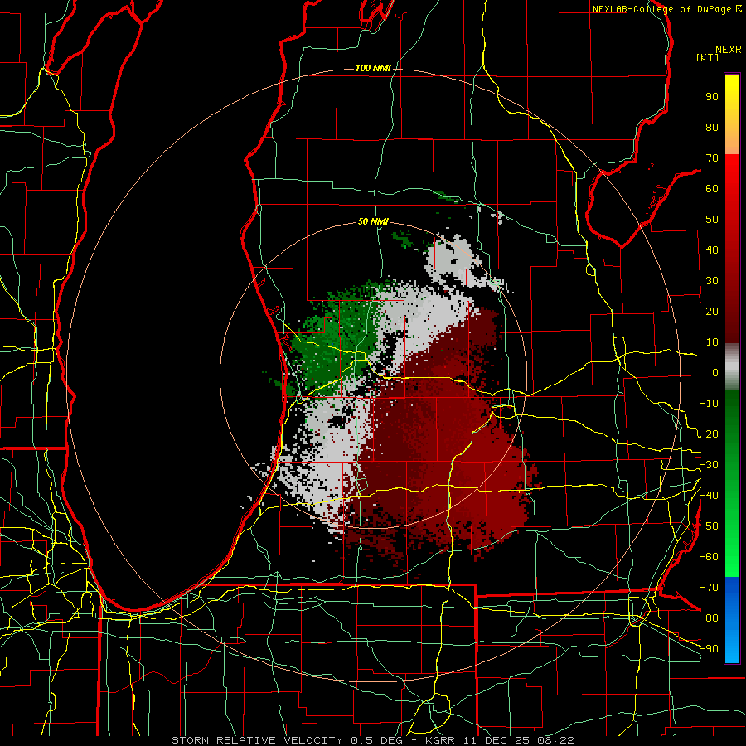Click the "100 NMI" range ring label
Image resolution: width=746 pixels, height=746 pixels.
[x=374, y=69]
